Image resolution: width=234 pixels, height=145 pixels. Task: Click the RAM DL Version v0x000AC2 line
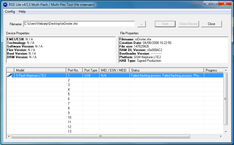tap(141, 50)
